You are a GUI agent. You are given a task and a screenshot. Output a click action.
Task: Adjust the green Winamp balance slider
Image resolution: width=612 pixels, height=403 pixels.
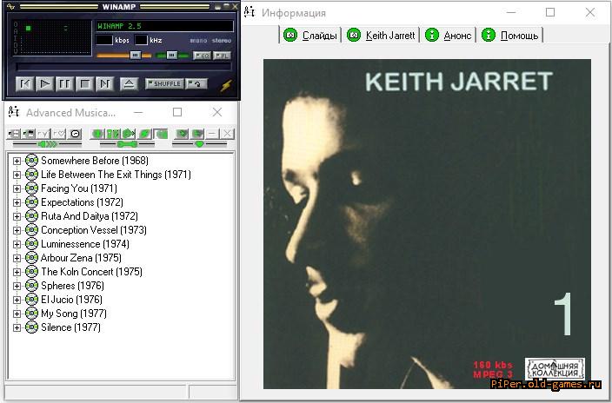[172, 56]
